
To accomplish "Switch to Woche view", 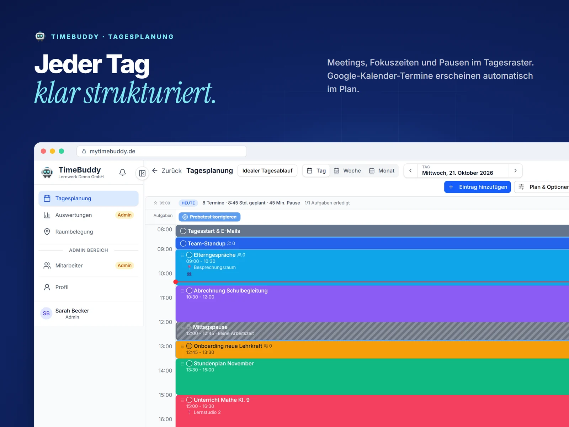I will click(347, 171).
